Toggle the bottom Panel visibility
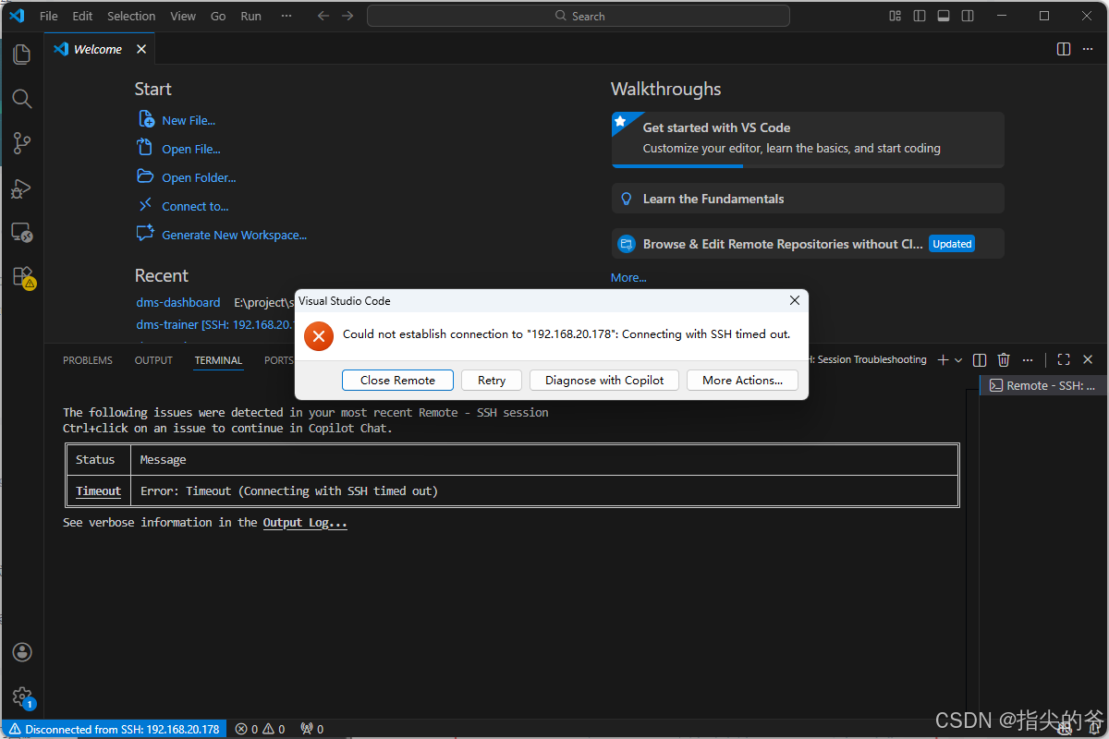This screenshot has height=739, width=1109. pyautogui.click(x=943, y=16)
